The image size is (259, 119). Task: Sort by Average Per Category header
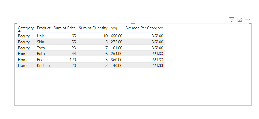click(x=144, y=28)
